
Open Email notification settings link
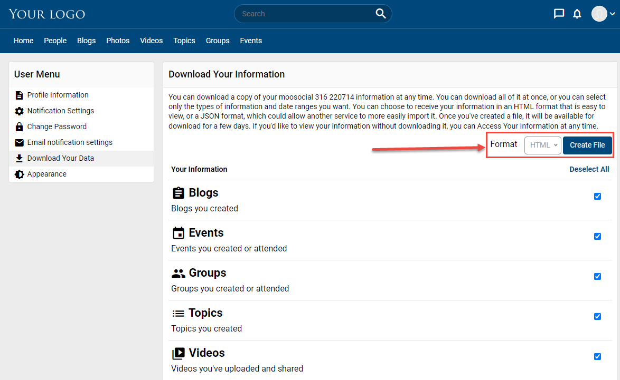click(70, 142)
